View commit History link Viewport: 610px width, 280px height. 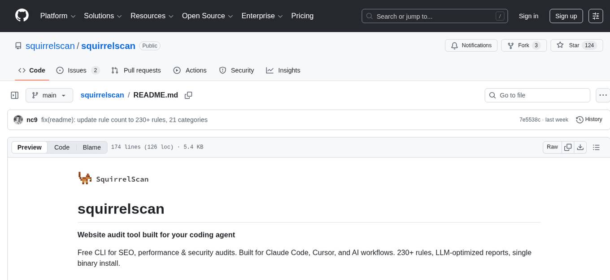click(589, 119)
